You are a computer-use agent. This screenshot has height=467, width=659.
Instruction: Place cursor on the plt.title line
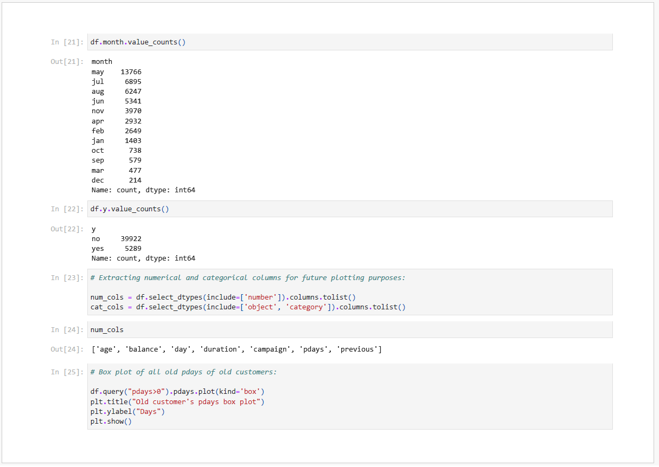(x=177, y=402)
